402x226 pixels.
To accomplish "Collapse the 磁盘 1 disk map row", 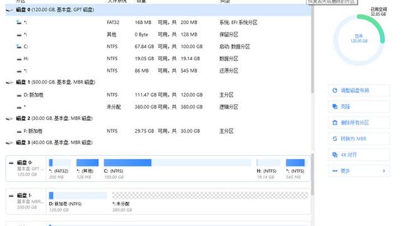I will (x=11, y=196).
